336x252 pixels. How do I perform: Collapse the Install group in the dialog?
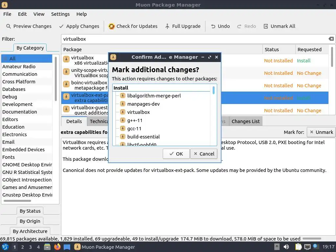[x=121, y=88]
